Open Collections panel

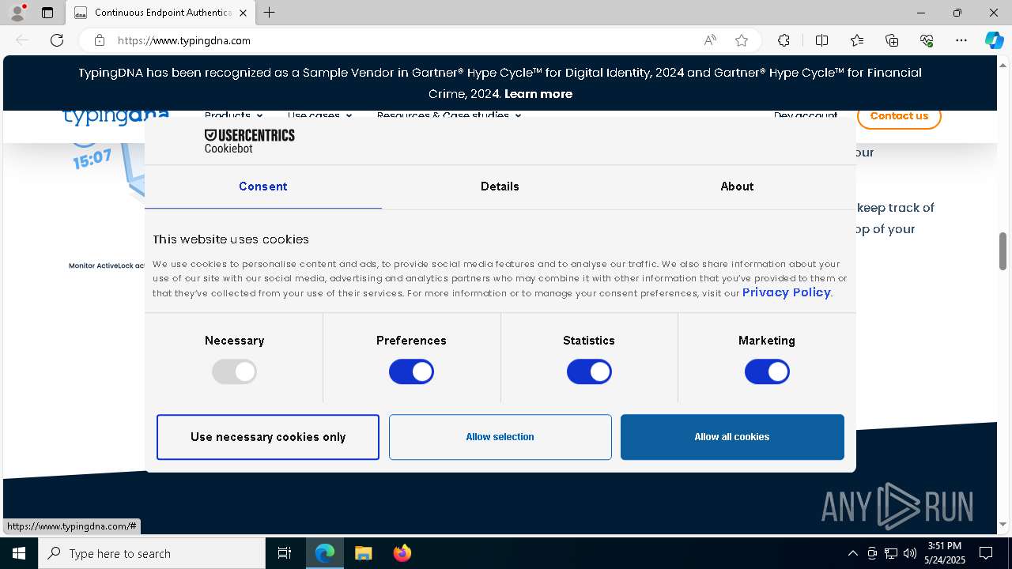pos(892,40)
